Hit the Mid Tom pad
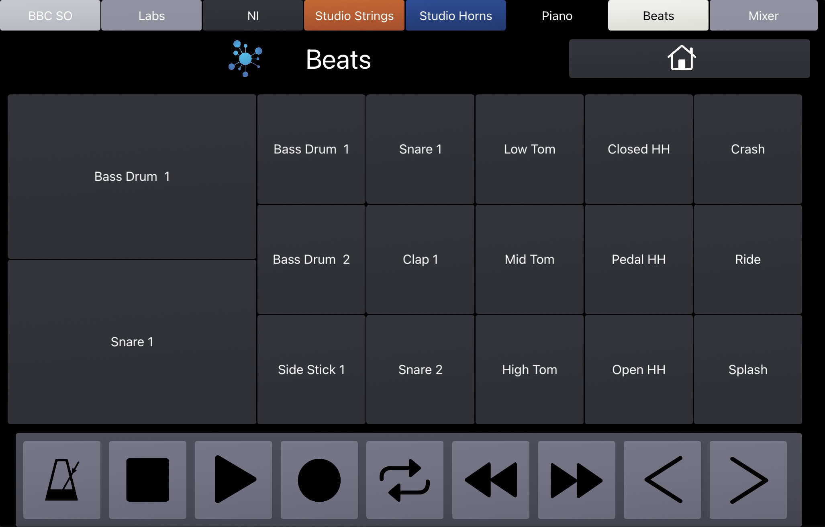Image resolution: width=825 pixels, height=527 pixels. [530, 259]
